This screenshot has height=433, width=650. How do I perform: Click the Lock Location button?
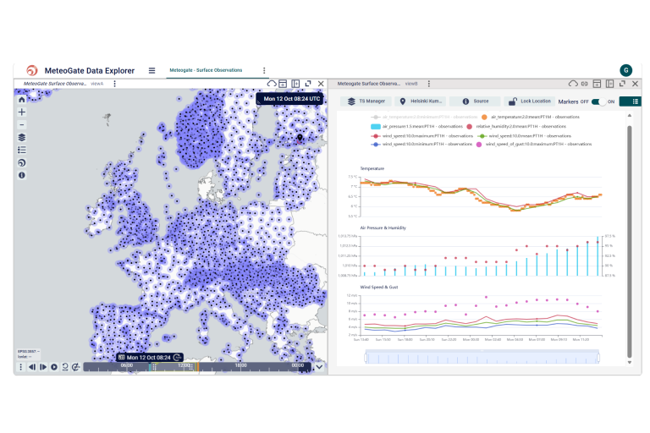coord(529,101)
